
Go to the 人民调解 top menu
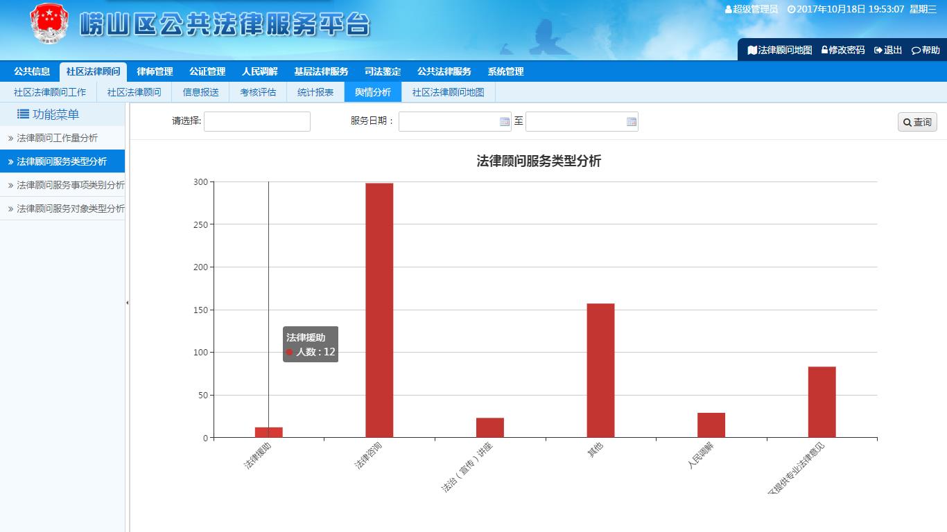259,71
